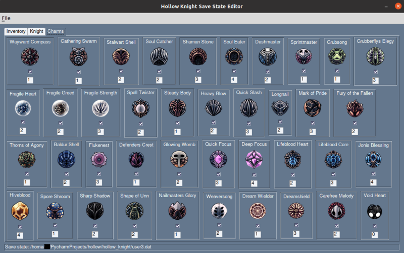Click the Mark of Pride icon

312,108
